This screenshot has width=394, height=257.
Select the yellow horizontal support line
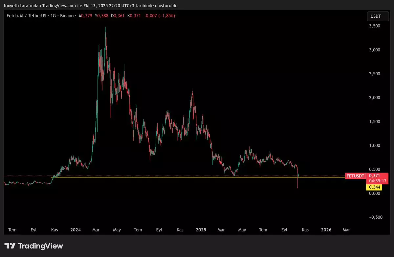pyautogui.click(x=197, y=177)
